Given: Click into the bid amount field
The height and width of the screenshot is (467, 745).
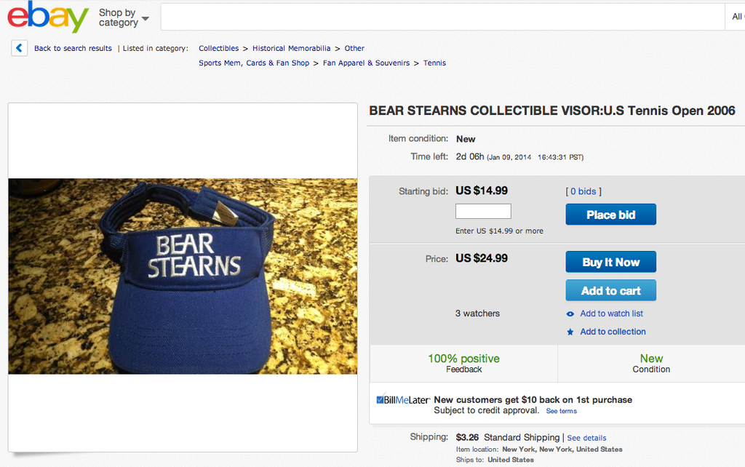Looking at the screenshot, I should coord(483,212).
